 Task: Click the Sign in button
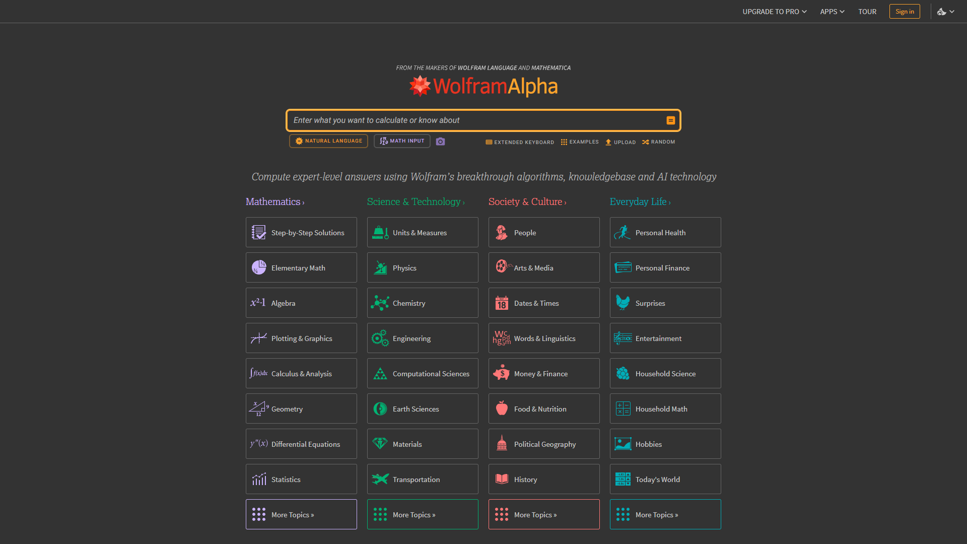tap(905, 12)
